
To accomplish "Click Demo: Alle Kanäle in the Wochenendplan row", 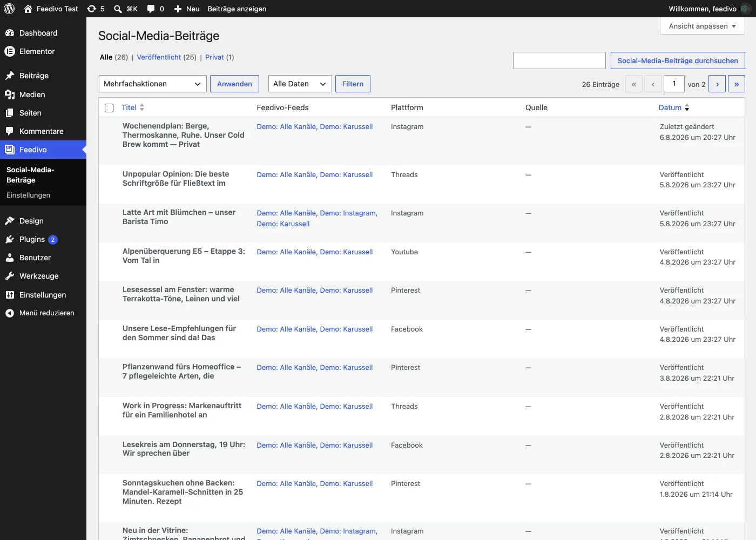I will coord(286,127).
